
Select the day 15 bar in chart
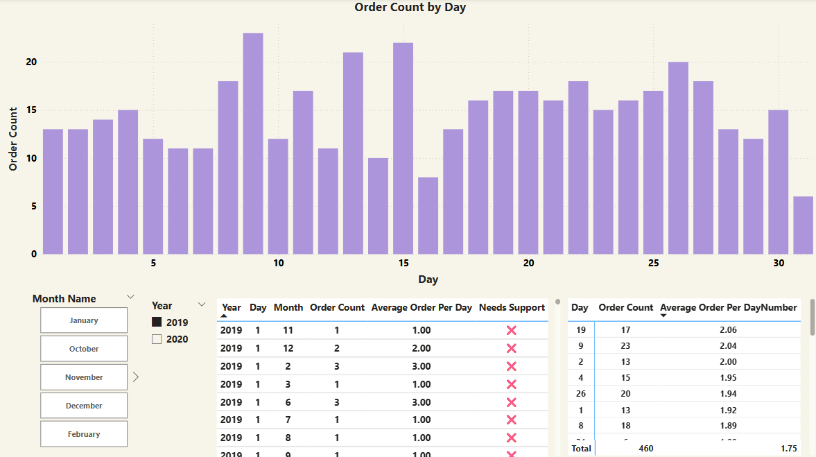pos(403,148)
